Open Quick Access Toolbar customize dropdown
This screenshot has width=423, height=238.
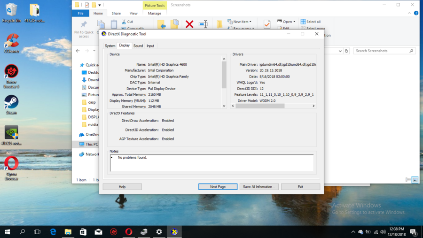pyautogui.click(x=99, y=5)
